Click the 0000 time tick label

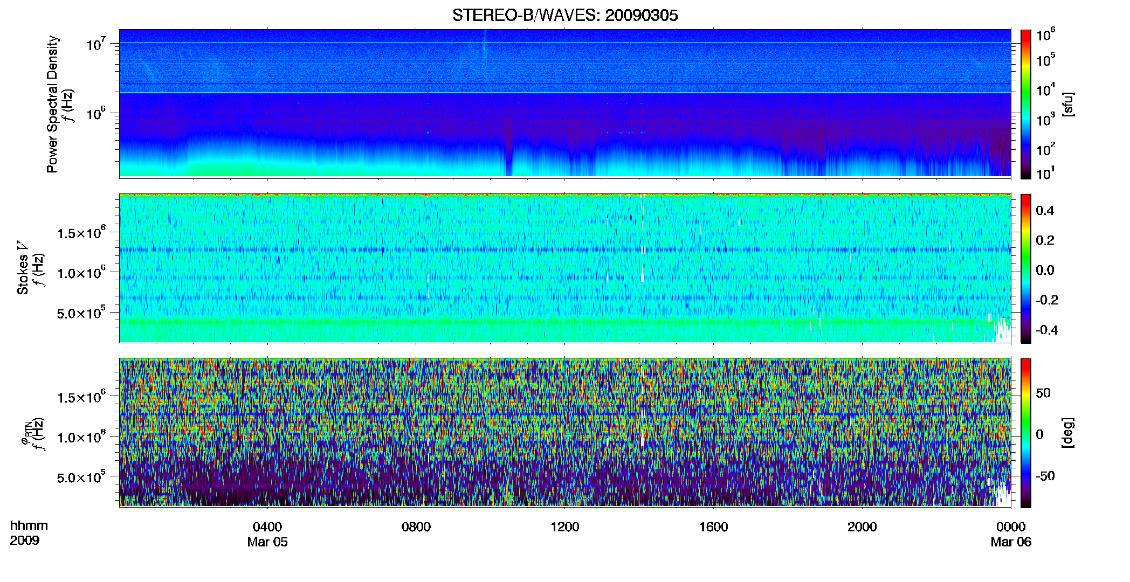click(1011, 526)
